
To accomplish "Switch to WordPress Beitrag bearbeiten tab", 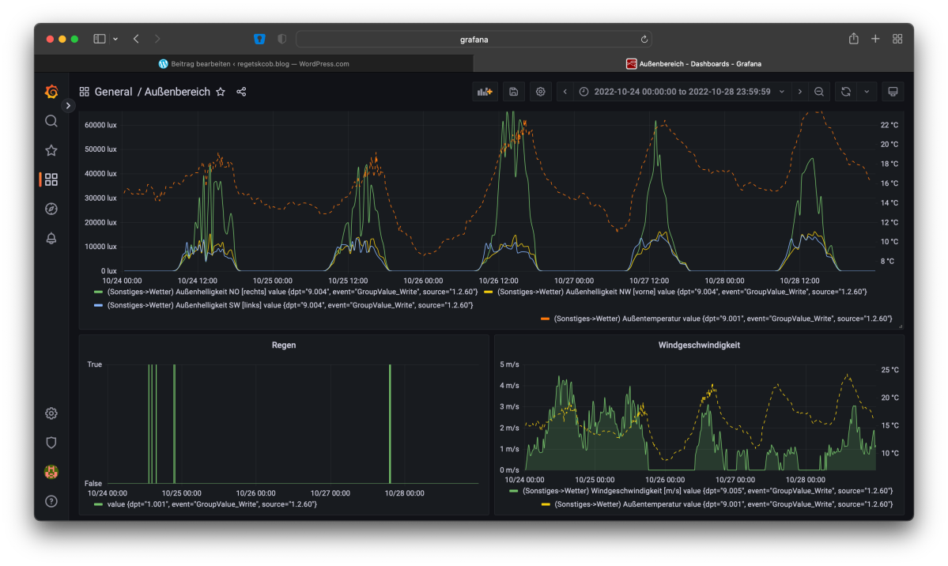I will pos(254,63).
